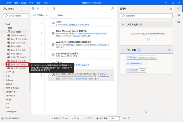Open the ヘルプ menu
This screenshot has width=183, height=122.
pos(46,3)
